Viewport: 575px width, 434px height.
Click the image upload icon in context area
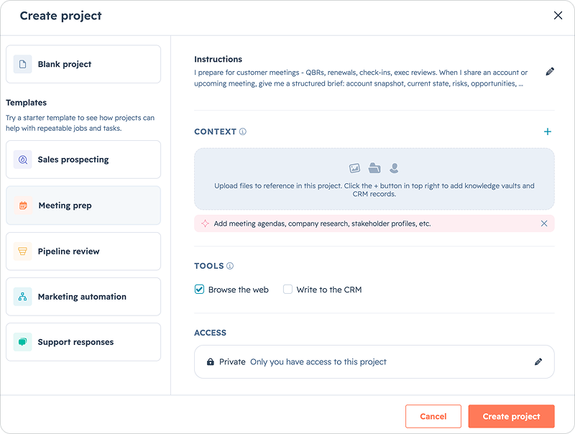coord(354,168)
